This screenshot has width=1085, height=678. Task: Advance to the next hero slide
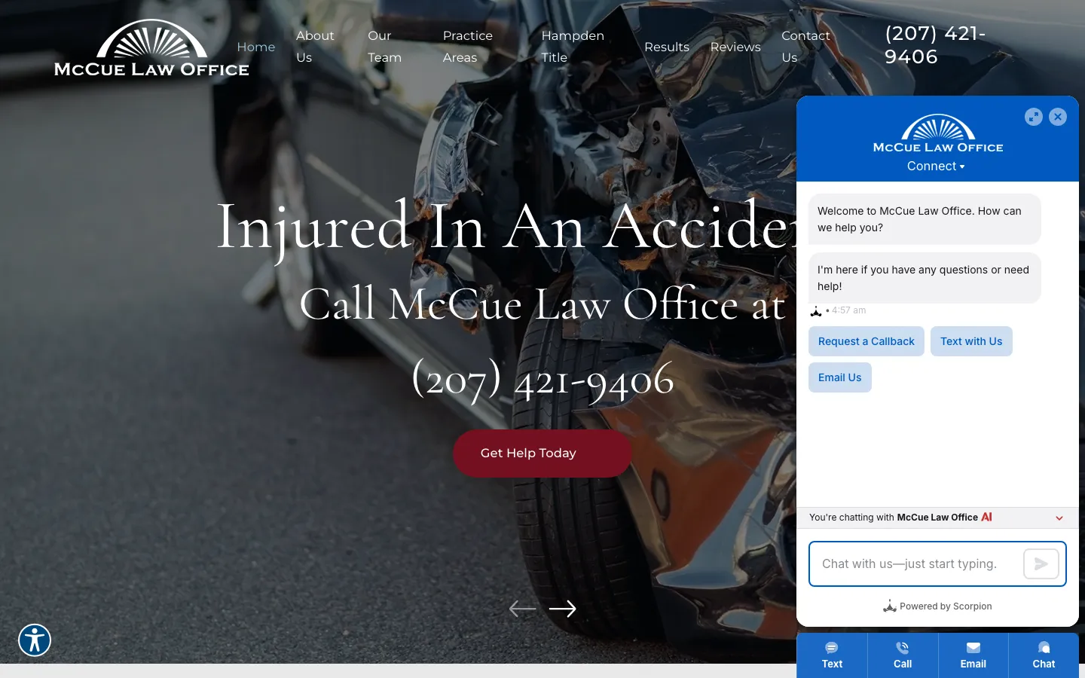(563, 609)
